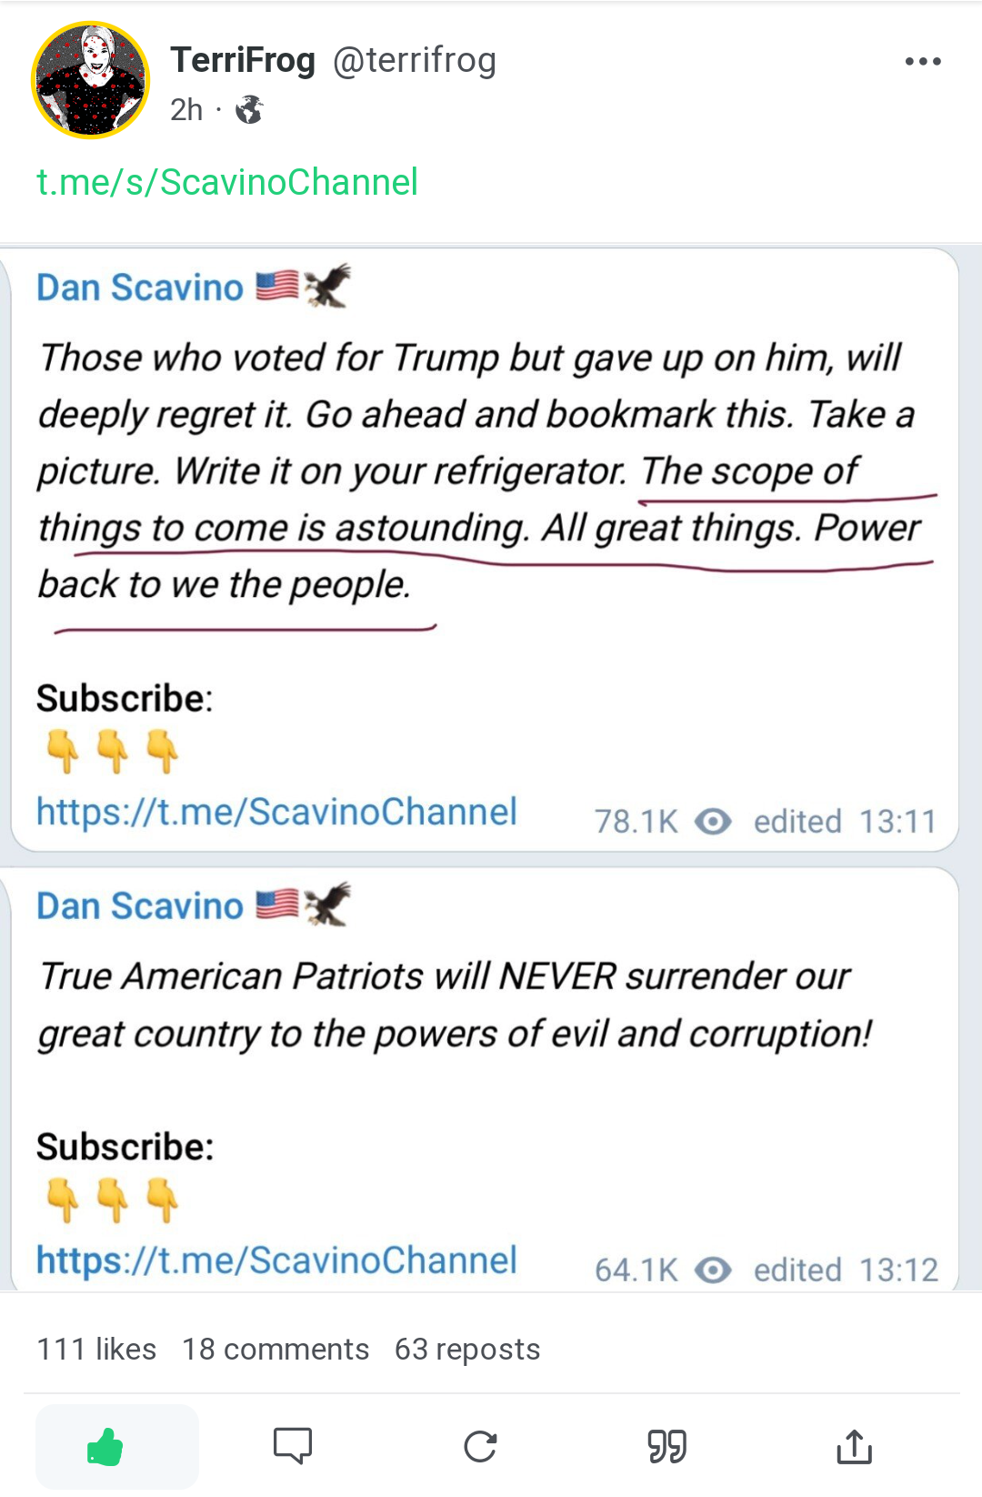
Task: Open the t.me/s/ScavinoChannel link
Action: coord(226,182)
